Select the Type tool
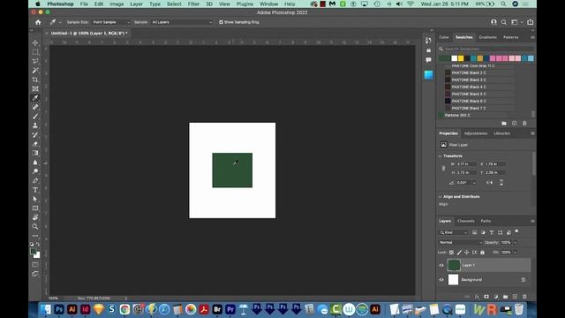Screen dimensions: 565x318 click(x=35, y=190)
